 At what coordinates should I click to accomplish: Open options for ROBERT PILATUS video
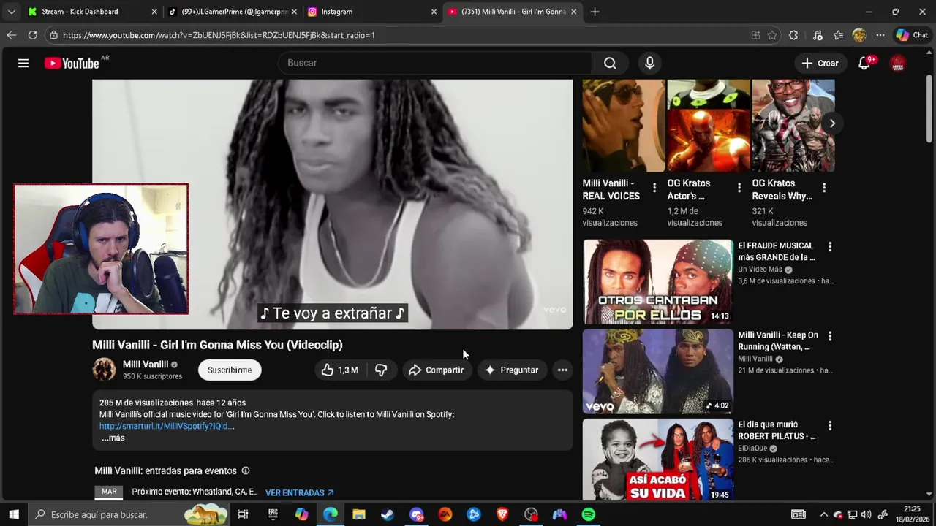click(x=830, y=425)
